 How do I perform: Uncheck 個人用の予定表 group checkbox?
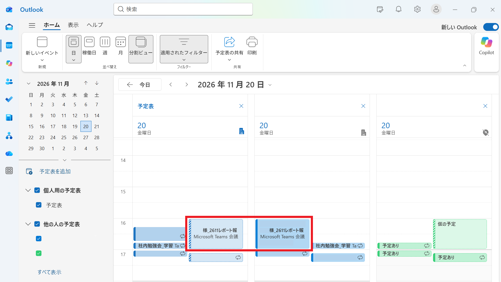click(x=37, y=190)
